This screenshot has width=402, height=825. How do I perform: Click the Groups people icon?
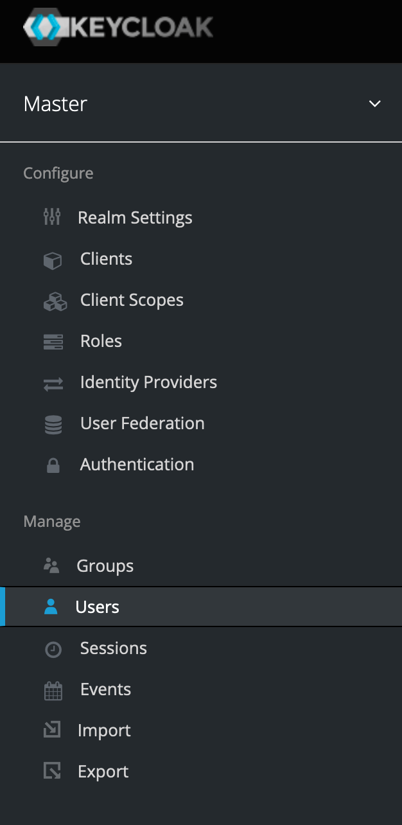coord(51,566)
